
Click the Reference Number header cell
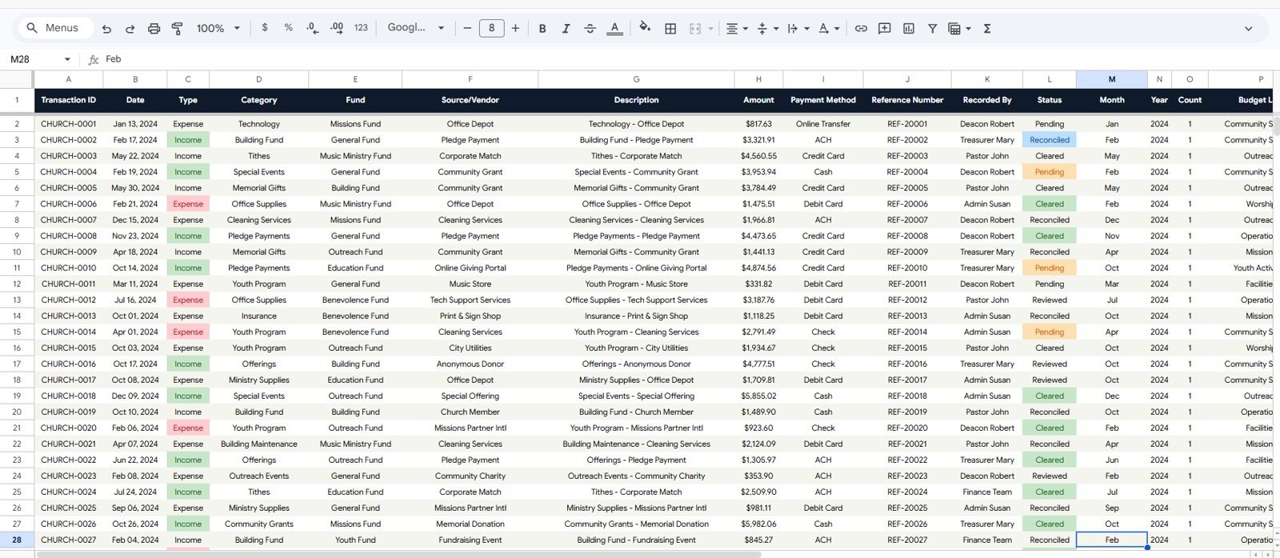click(907, 100)
